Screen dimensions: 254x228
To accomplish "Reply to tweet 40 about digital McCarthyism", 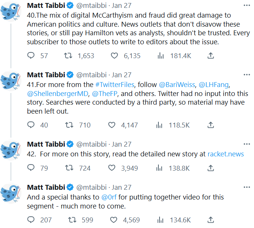I will 31,56.
